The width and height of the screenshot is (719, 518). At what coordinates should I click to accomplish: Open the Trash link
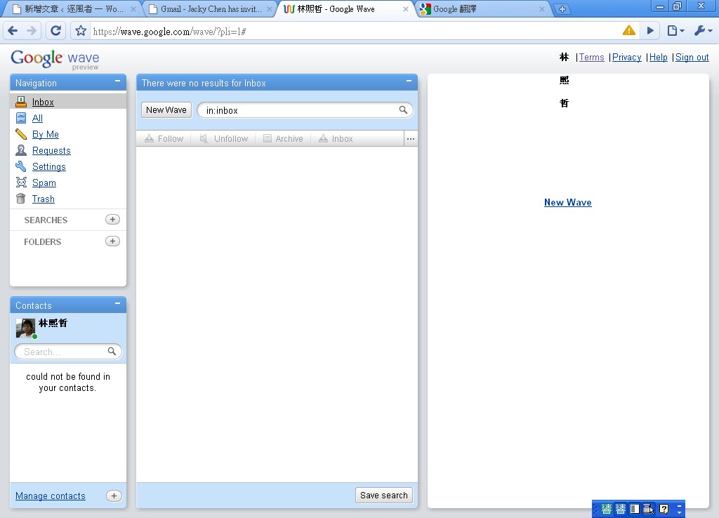(43, 199)
